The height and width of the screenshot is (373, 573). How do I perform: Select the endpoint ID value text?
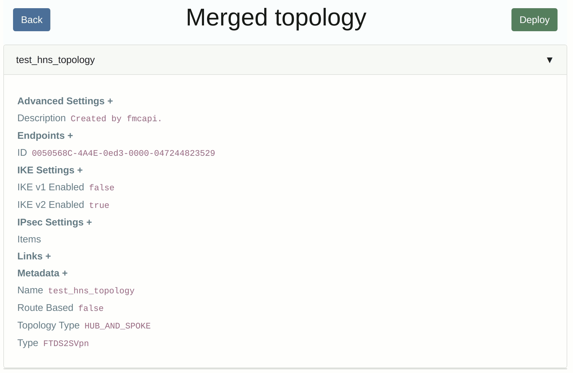(x=123, y=153)
